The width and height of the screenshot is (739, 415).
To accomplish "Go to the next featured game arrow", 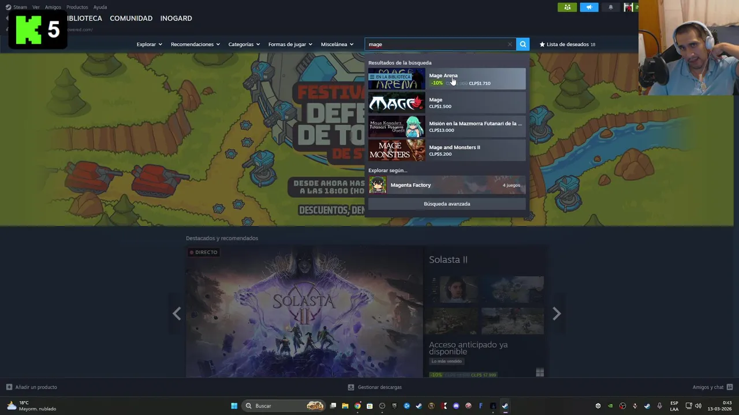I will 556,314.
